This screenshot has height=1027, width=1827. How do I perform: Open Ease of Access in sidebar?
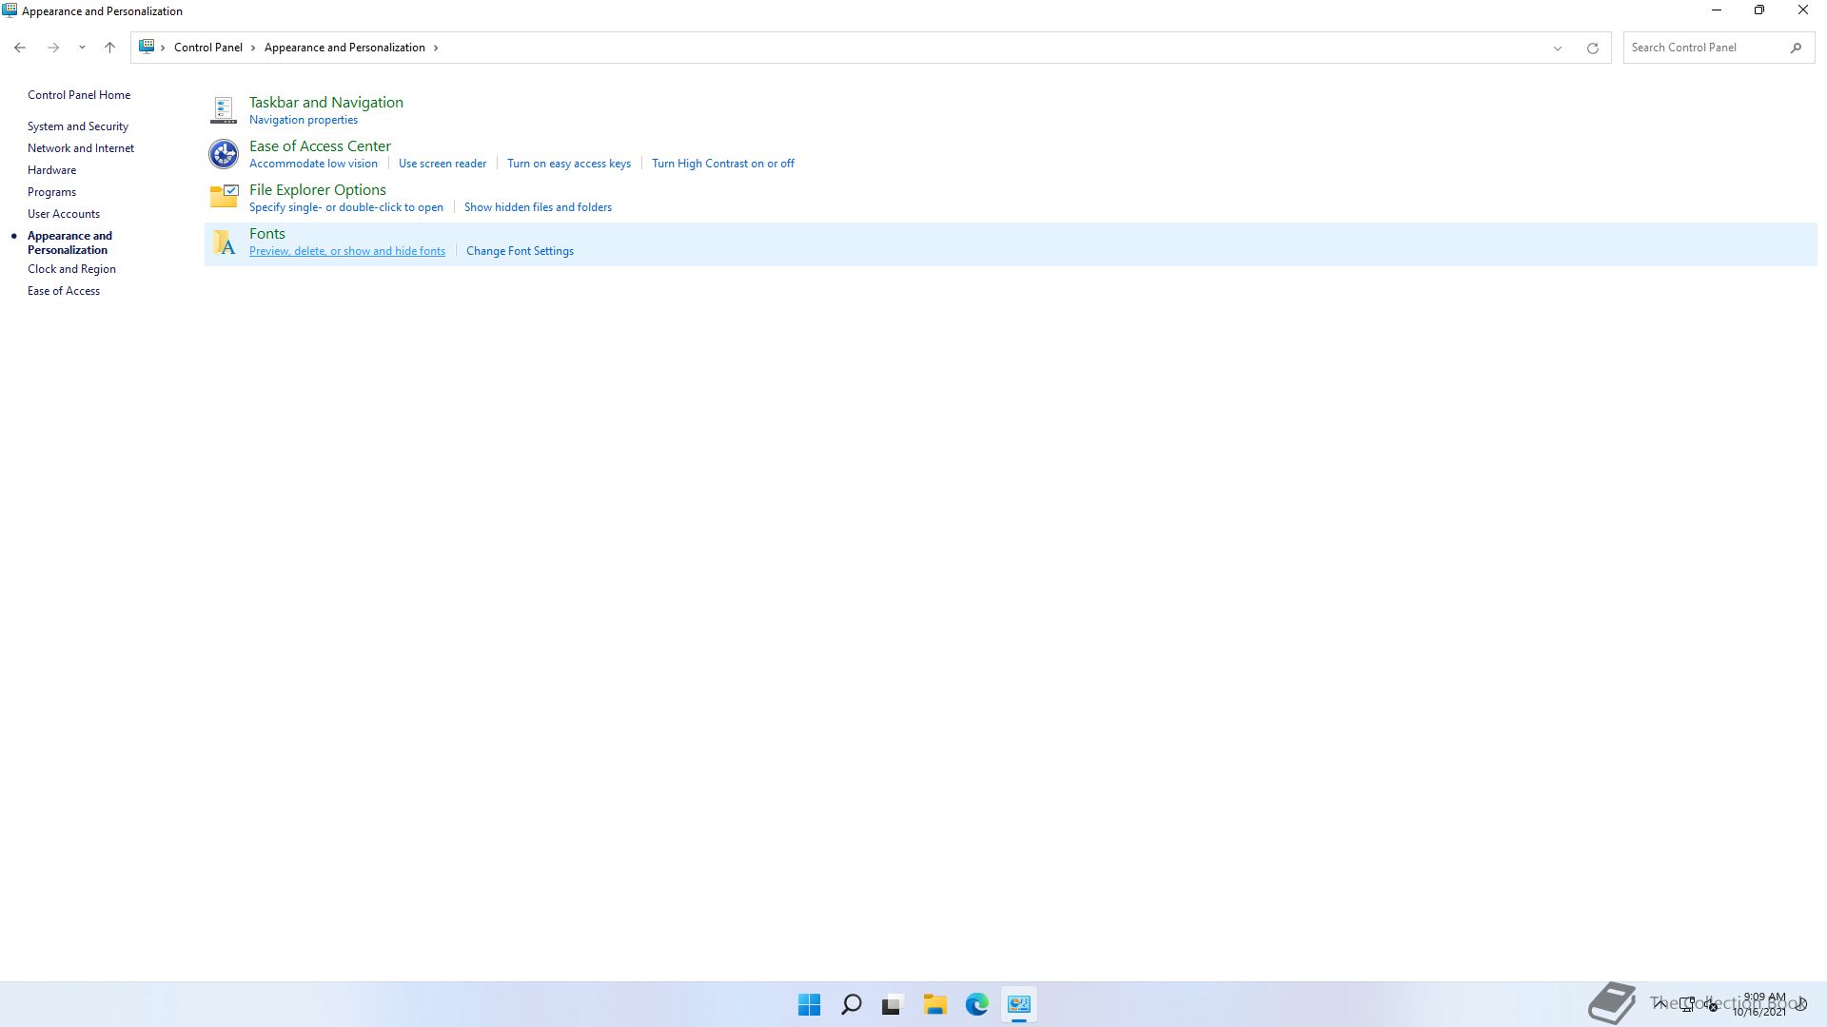tap(64, 291)
